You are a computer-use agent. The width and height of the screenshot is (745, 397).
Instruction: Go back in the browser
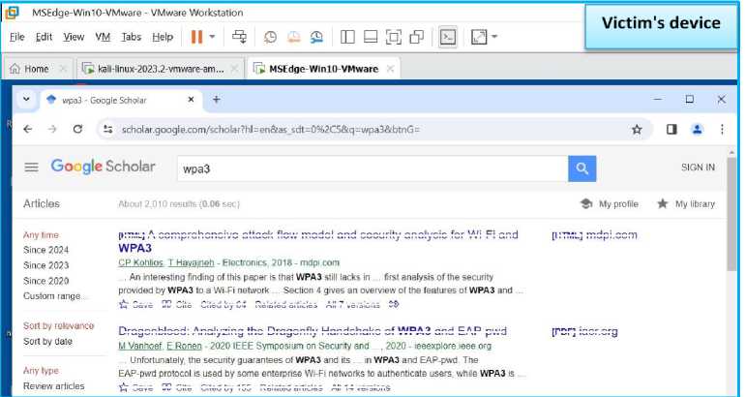[x=27, y=130]
